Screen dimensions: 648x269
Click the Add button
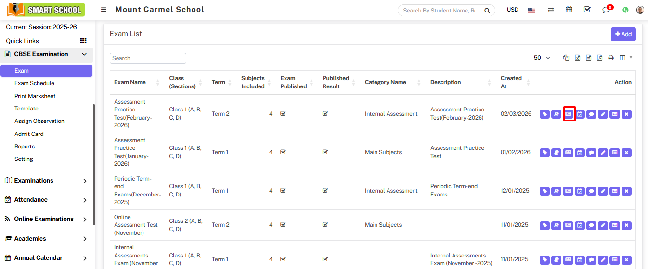623,34
